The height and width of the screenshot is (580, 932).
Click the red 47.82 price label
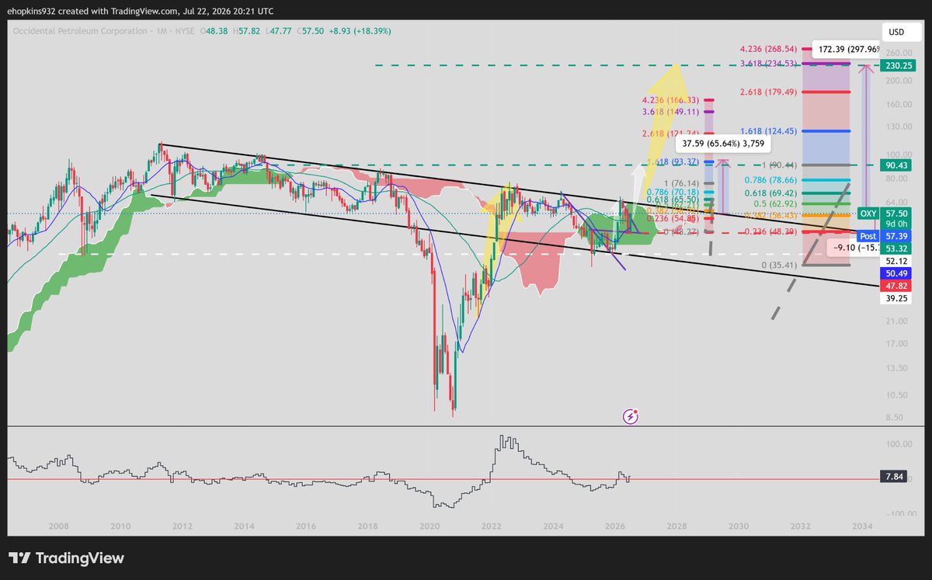(x=895, y=286)
